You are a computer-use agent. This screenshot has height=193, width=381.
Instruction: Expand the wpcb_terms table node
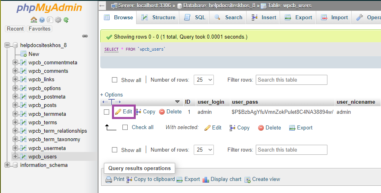(x=15, y=123)
